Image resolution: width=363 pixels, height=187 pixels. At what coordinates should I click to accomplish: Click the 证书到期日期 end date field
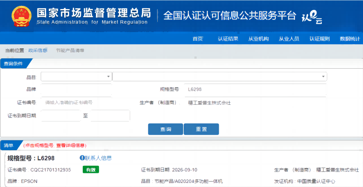coord(110,116)
